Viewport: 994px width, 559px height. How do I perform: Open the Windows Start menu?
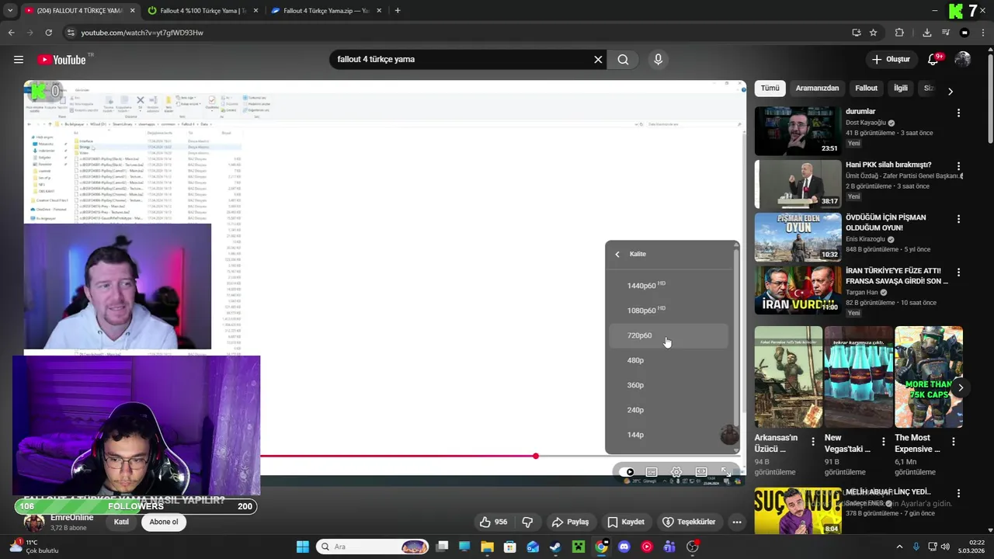[x=302, y=547]
